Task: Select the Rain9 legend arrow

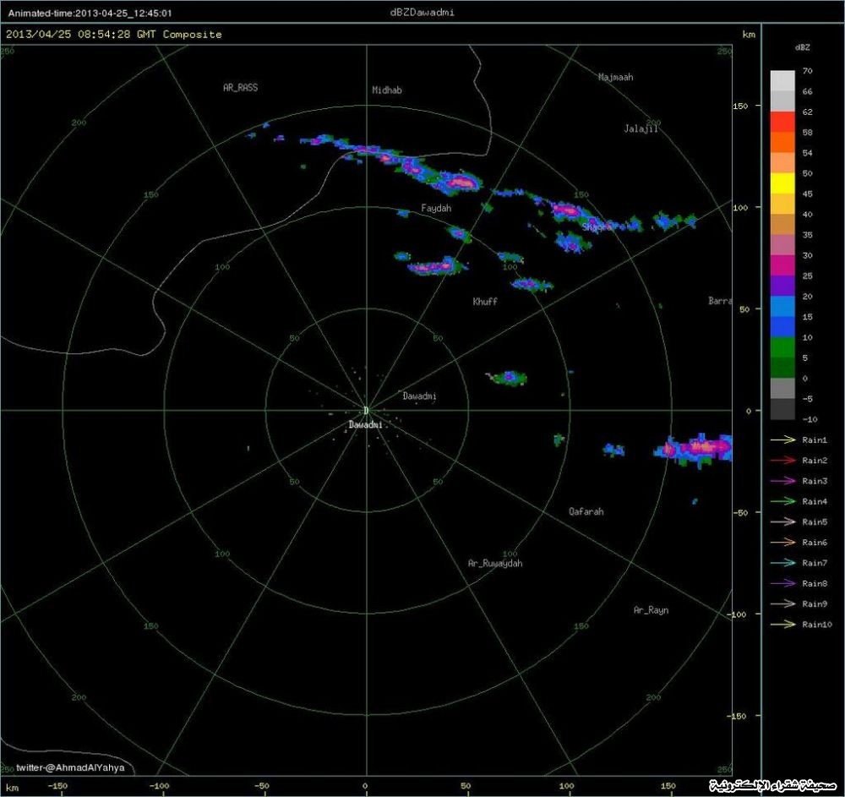Action: click(783, 603)
